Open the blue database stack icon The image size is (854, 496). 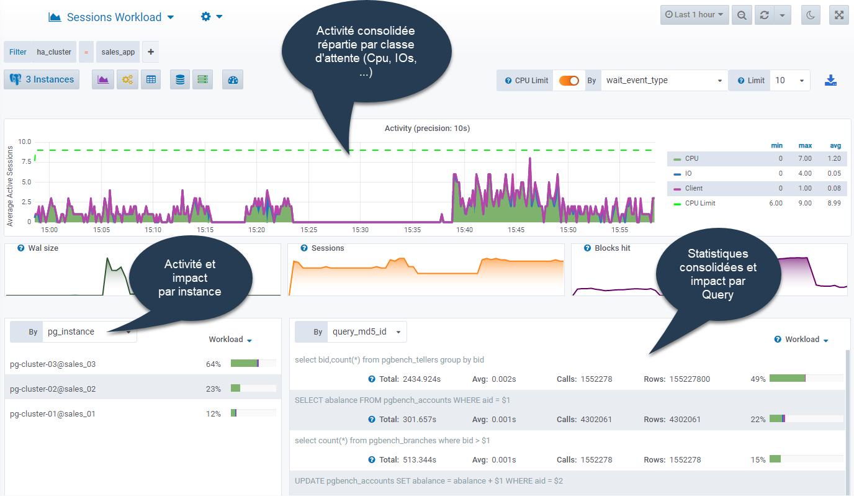point(180,79)
